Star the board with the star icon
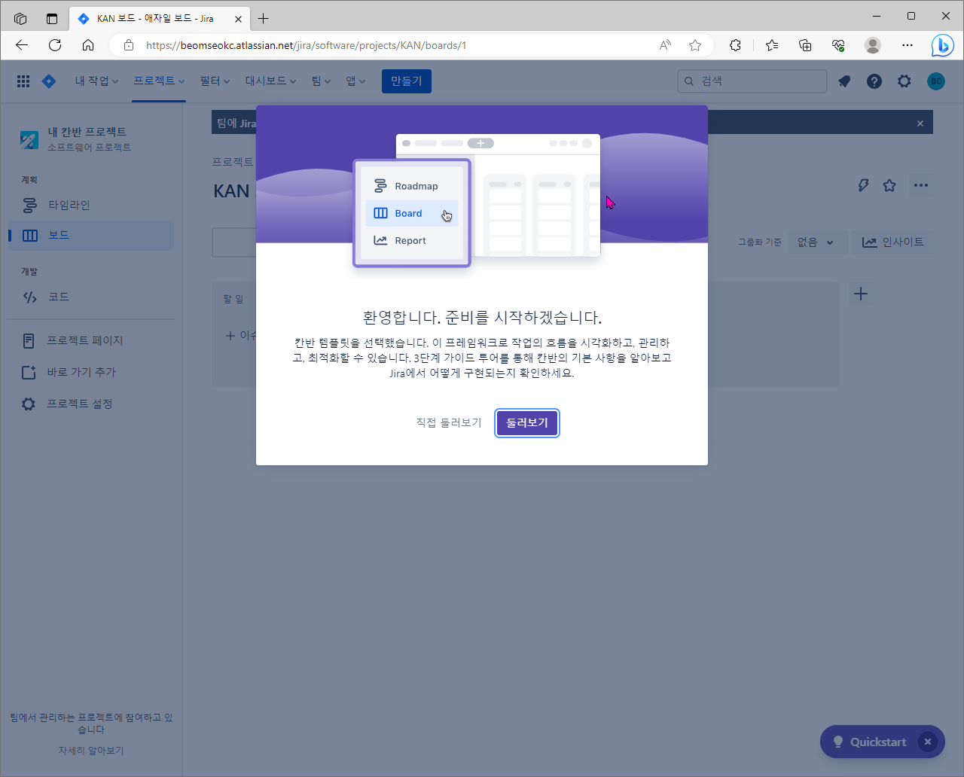The width and height of the screenshot is (964, 777). pyautogui.click(x=889, y=185)
